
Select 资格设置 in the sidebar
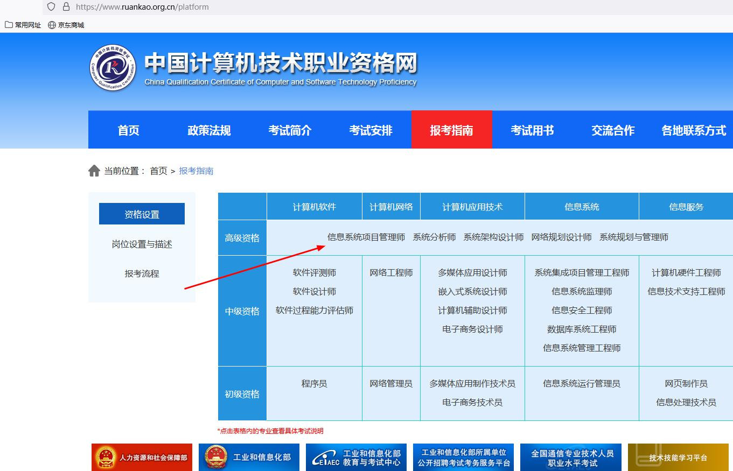pos(142,214)
